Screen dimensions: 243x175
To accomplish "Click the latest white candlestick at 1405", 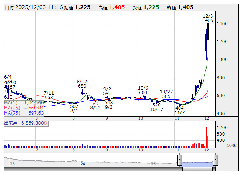I will pyautogui.click(x=209, y=31).
